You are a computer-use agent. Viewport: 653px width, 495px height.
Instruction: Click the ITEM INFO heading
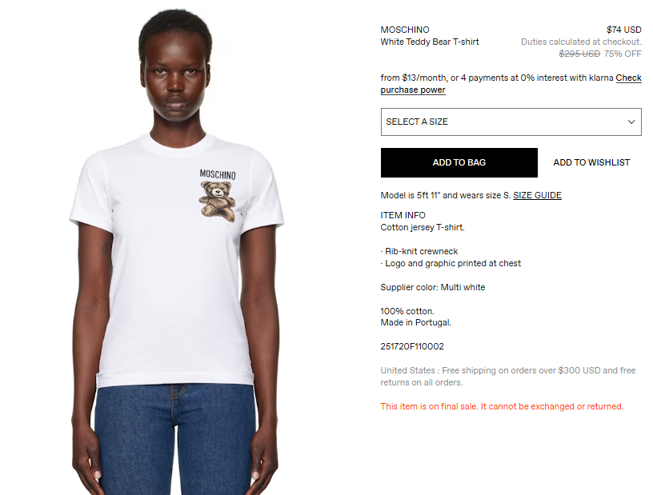pos(403,215)
